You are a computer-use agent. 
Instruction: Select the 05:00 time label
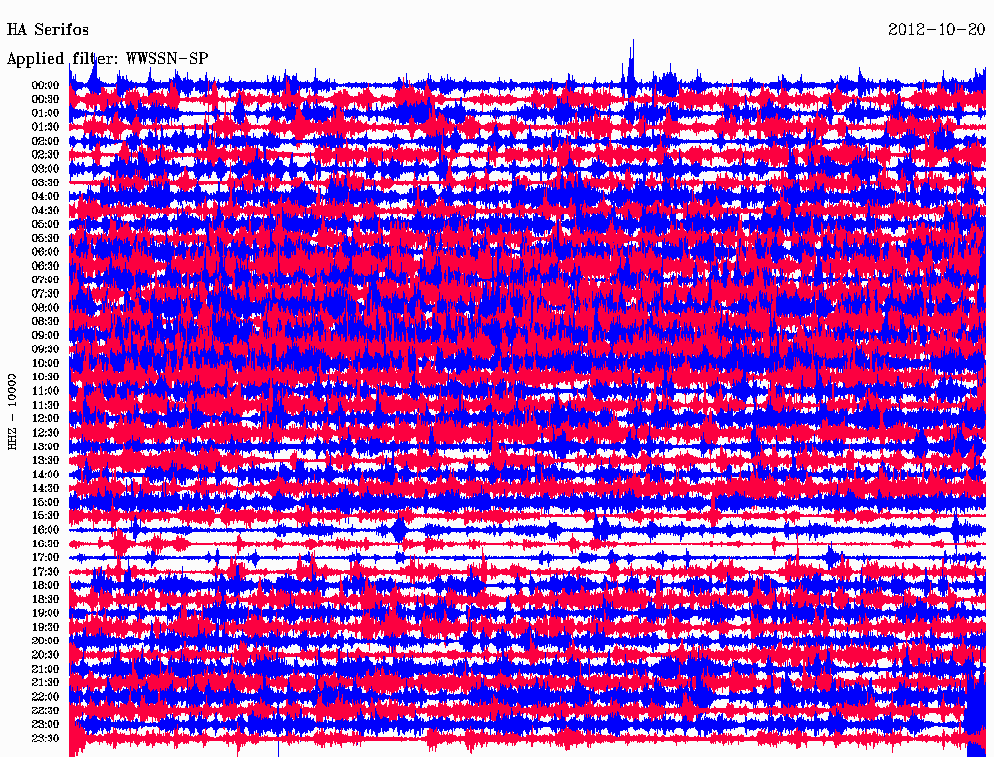[x=46, y=224]
